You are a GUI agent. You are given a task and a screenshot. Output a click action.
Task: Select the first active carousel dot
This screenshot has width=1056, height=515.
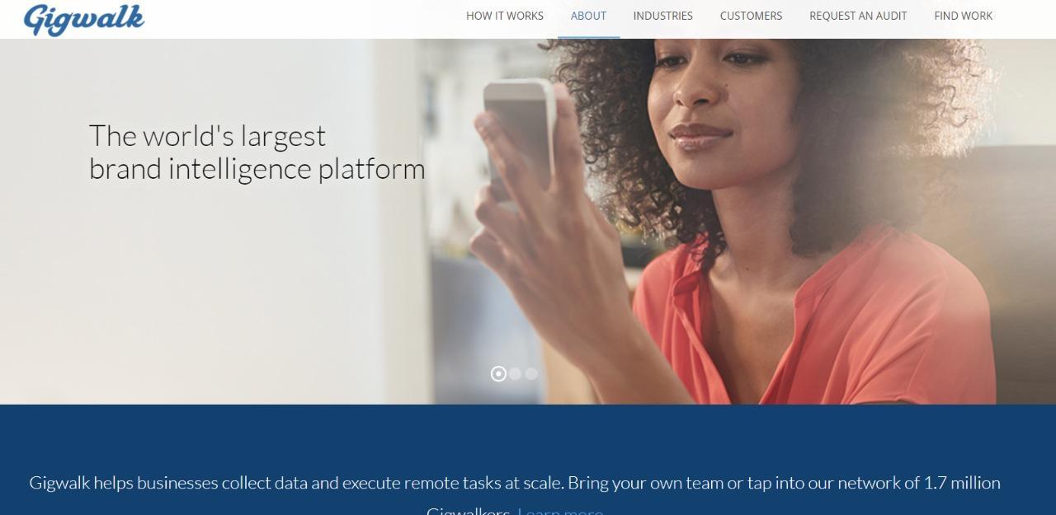[x=498, y=374]
